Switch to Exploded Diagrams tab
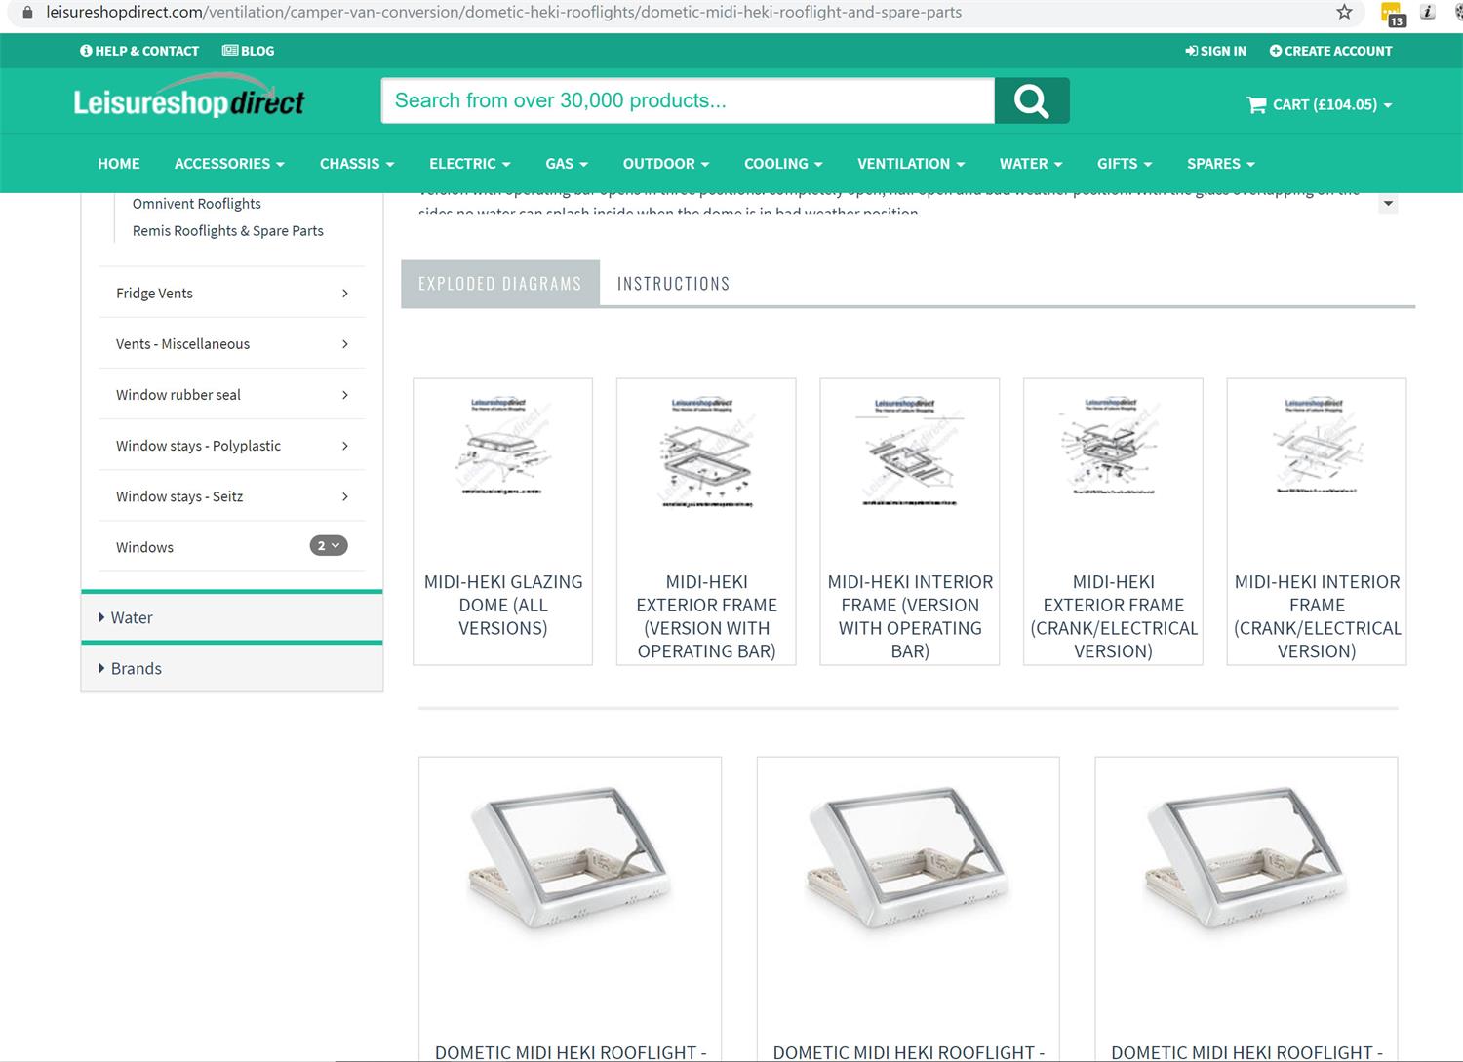 tap(500, 284)
